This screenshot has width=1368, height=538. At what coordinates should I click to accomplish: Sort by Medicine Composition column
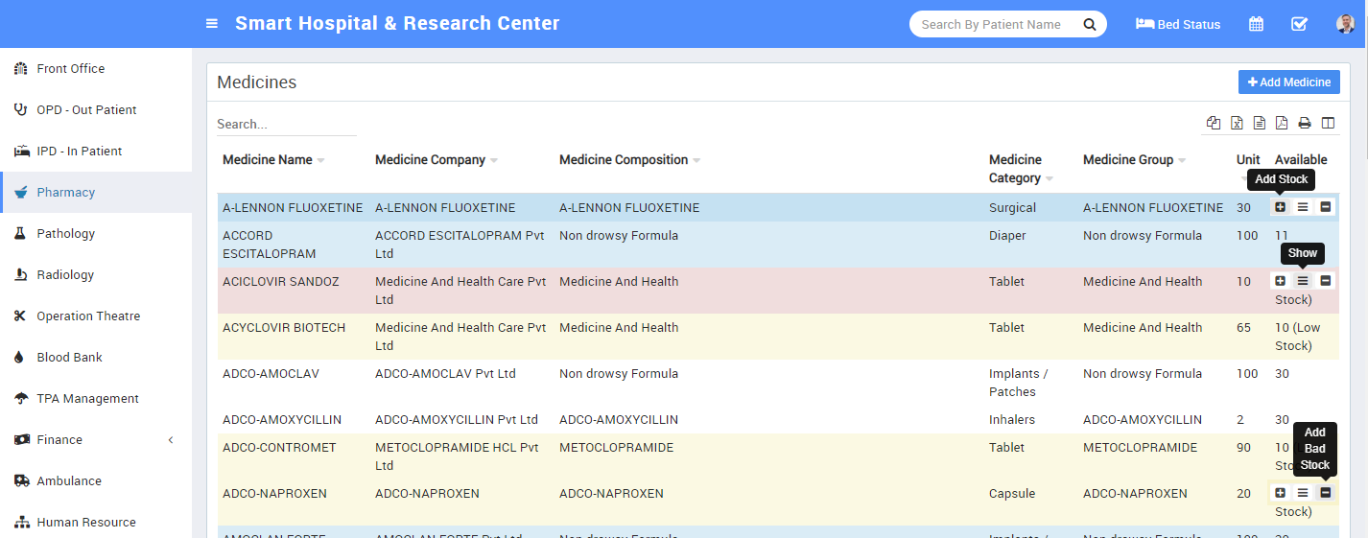coord(630,160)
